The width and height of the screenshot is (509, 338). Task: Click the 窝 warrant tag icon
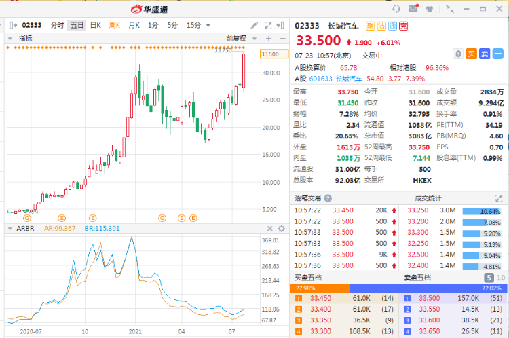[404, 26]
